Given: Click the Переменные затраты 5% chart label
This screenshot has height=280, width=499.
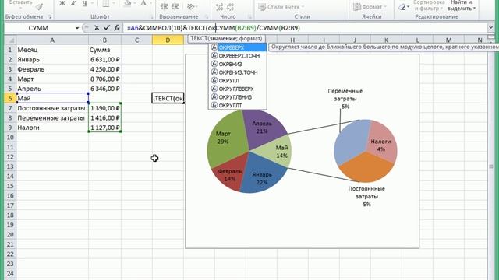Looking at the screenshot, I should pos(345,99).
